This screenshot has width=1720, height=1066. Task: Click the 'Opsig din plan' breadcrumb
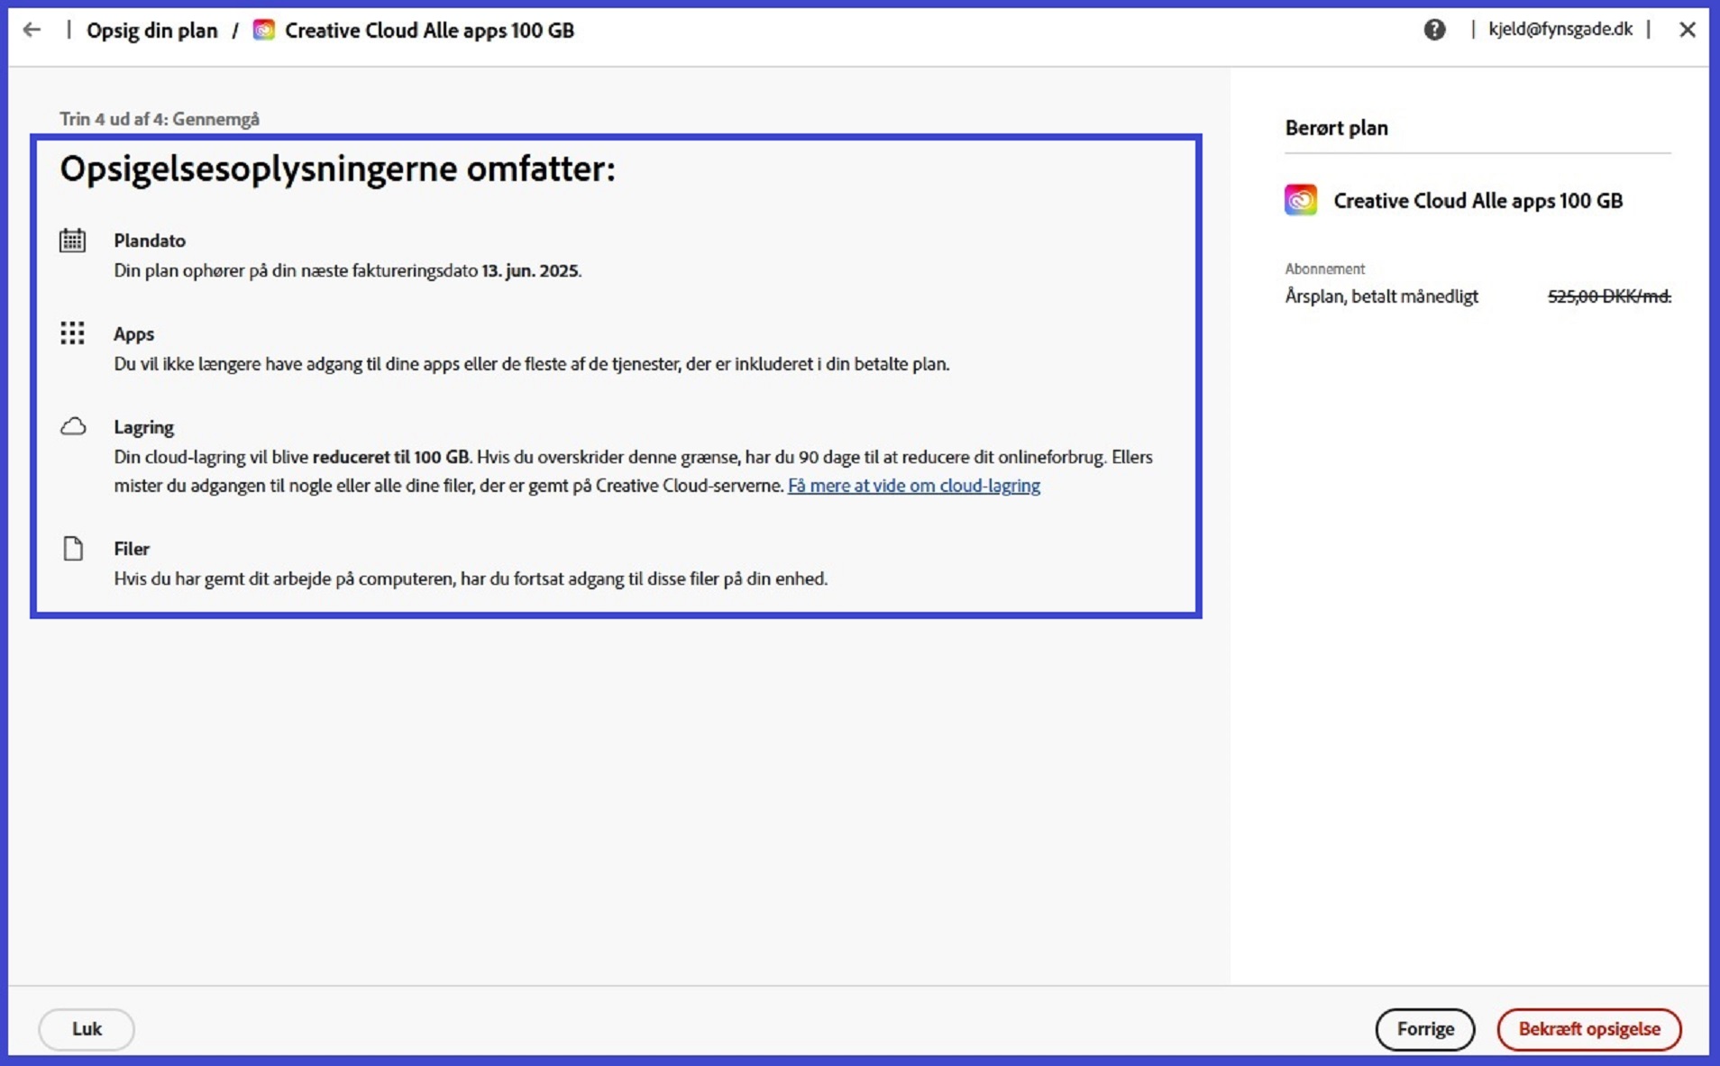click(x=152, y=31)
